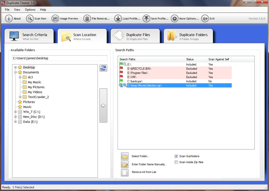Click green flag of E:\ path row
The width and height of the screenshot is (269, 191).
click(x=121, y=64)
